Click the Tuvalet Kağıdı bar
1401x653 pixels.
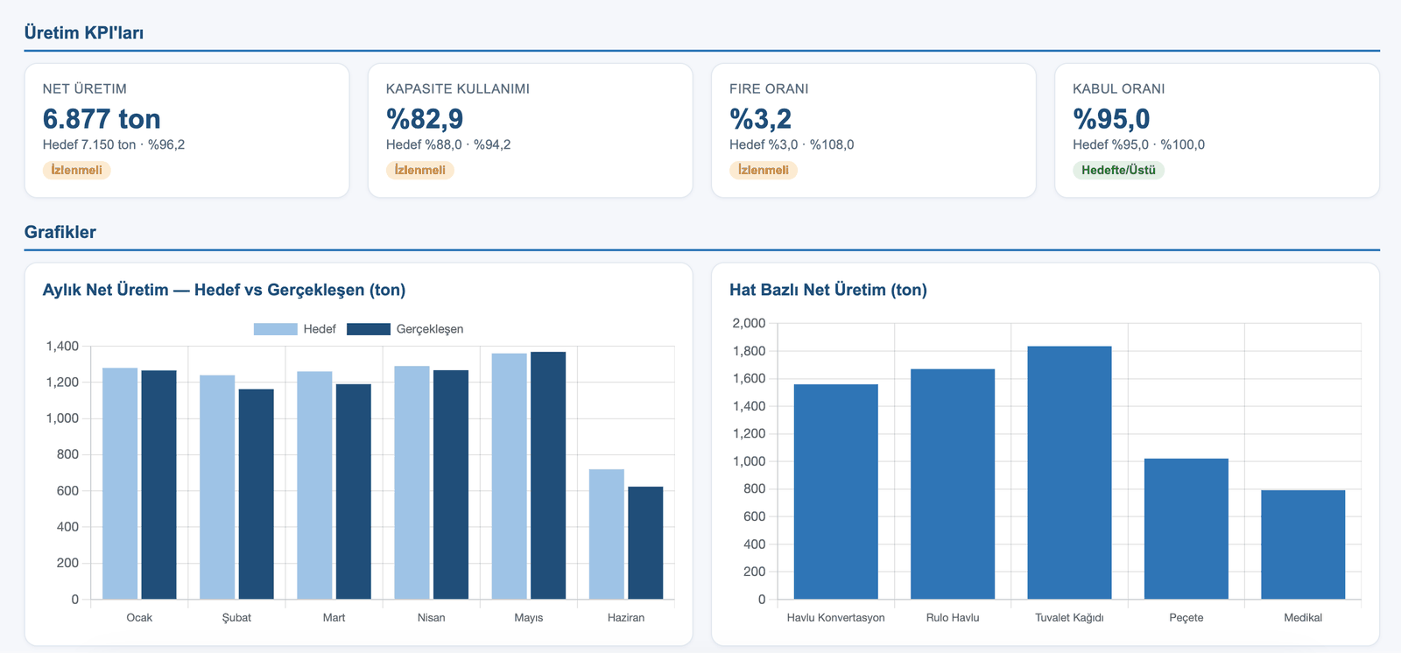click(1069, 473)
